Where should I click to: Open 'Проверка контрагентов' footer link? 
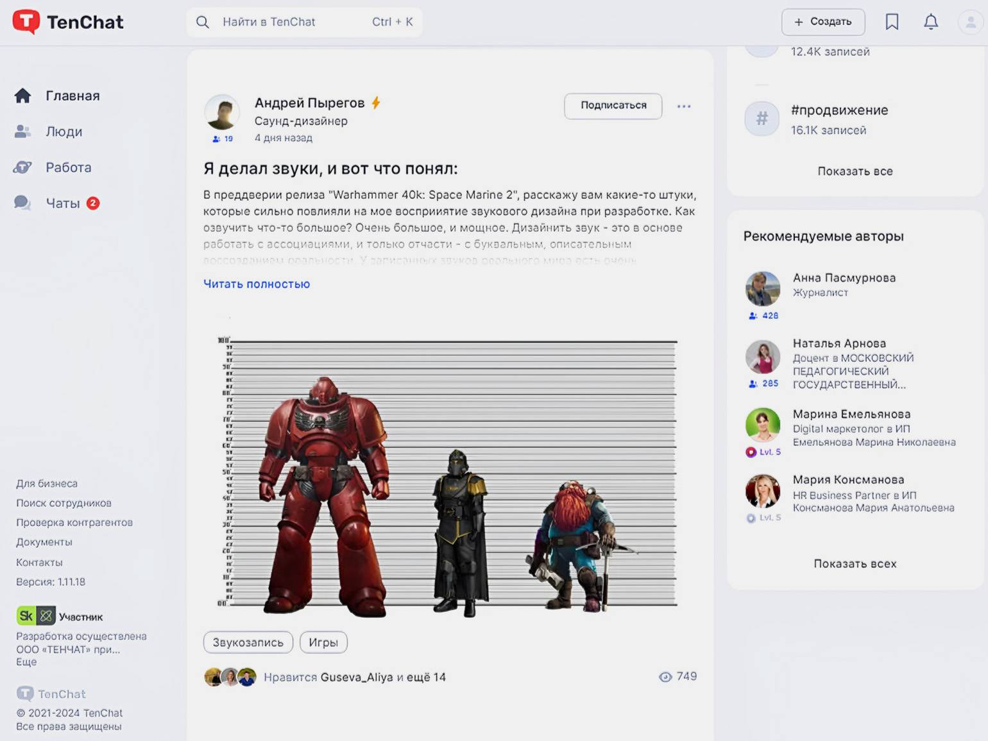click(x=74, y=523)
